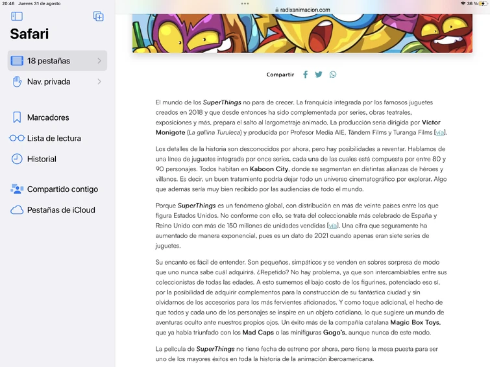Select the 18 pestañas tab group
The width and height of the screenshot is (490, 367).
point(57,60)
